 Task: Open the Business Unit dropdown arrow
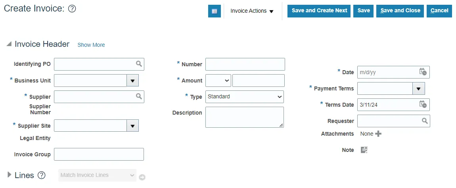click(133, 81)
